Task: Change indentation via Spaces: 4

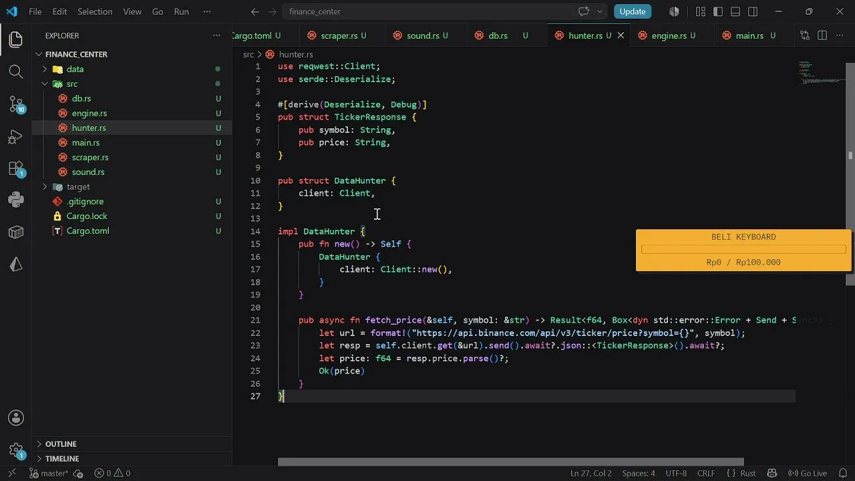Action: click(639, 473)
